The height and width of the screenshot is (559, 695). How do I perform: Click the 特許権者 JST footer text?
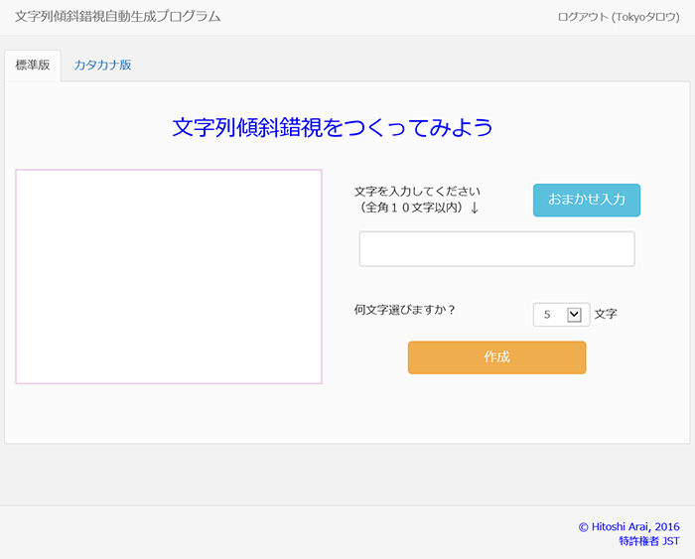tap(649, 541)
